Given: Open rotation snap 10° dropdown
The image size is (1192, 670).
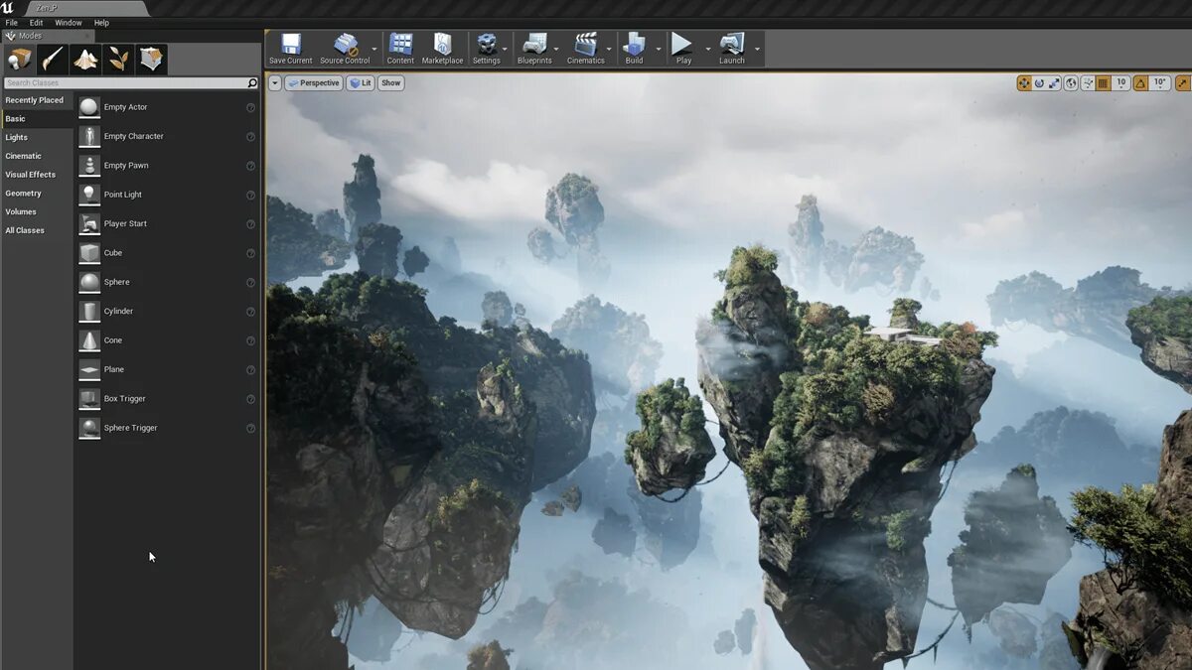Looking at the screenshot, I should (1159, 83).
